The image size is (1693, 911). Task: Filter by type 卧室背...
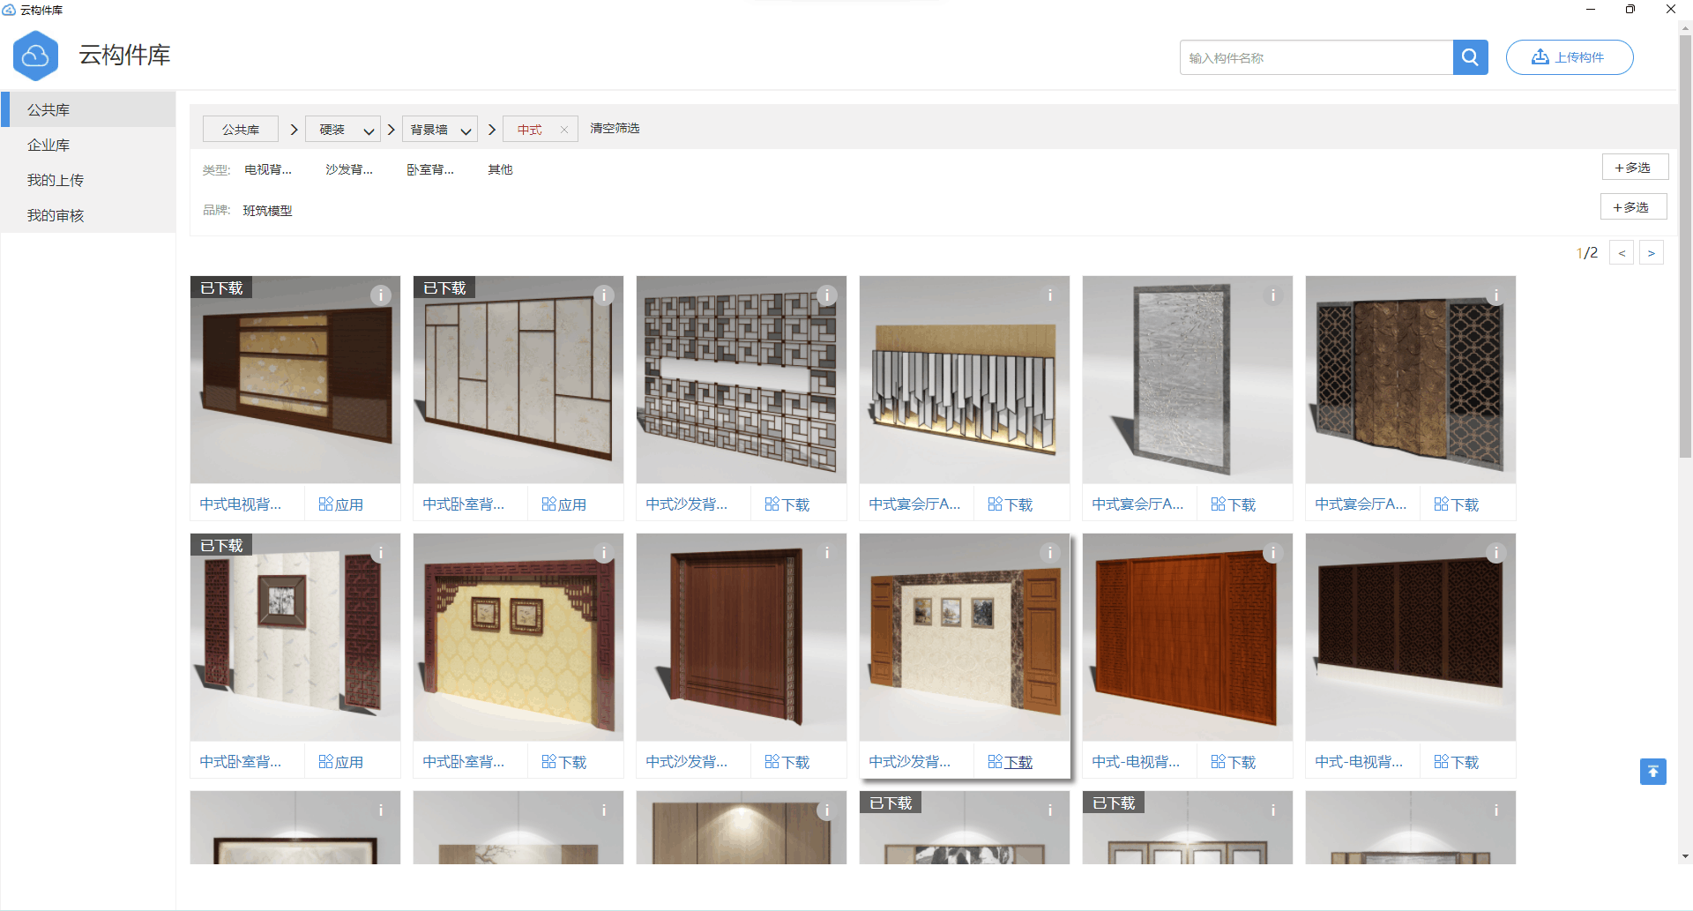pos(430,169)
